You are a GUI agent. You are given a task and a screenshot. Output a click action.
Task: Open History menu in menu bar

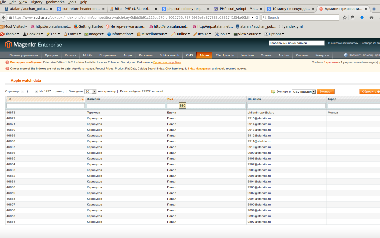coord(36,2)
